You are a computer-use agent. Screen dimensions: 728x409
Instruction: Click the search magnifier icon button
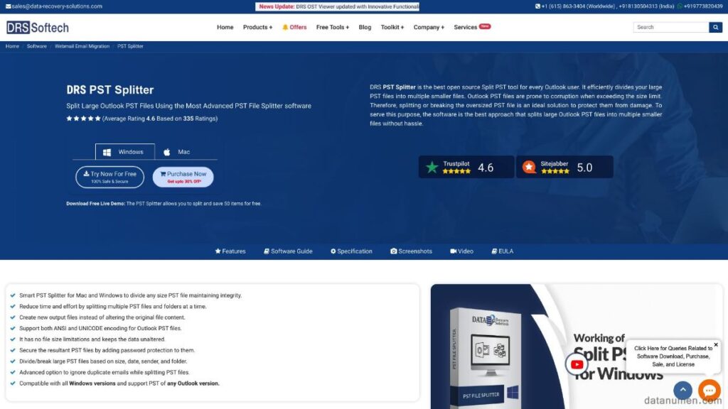[715, 27]
